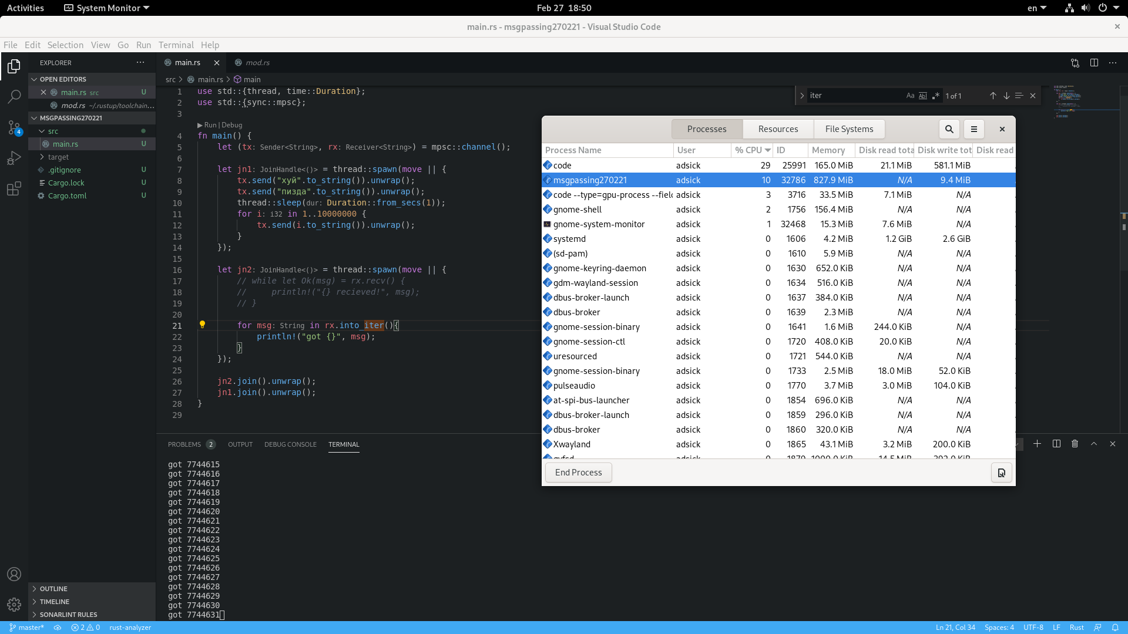This screenshot has height=634, width=1128.
Task: Open the Manage gear icon in VS Code
Action: point(14,605)
